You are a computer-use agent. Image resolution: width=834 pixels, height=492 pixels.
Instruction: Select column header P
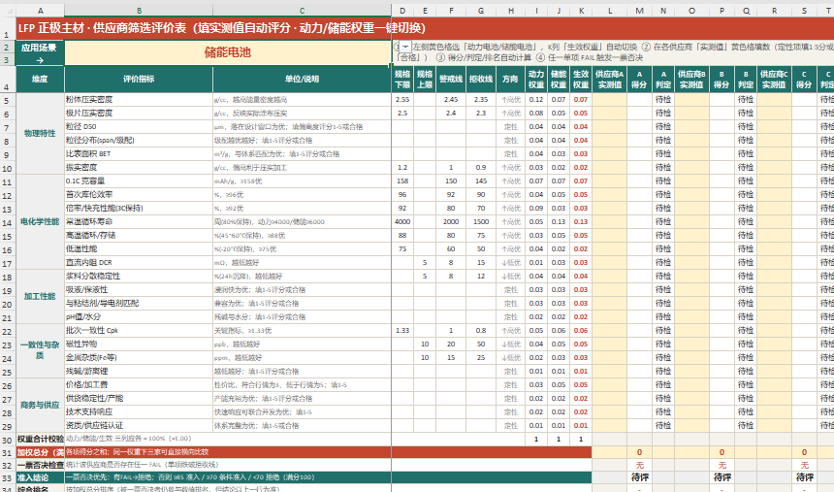coord(722,11)
